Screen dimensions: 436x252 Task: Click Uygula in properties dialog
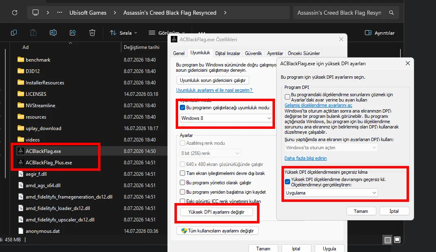click(329, 249)
